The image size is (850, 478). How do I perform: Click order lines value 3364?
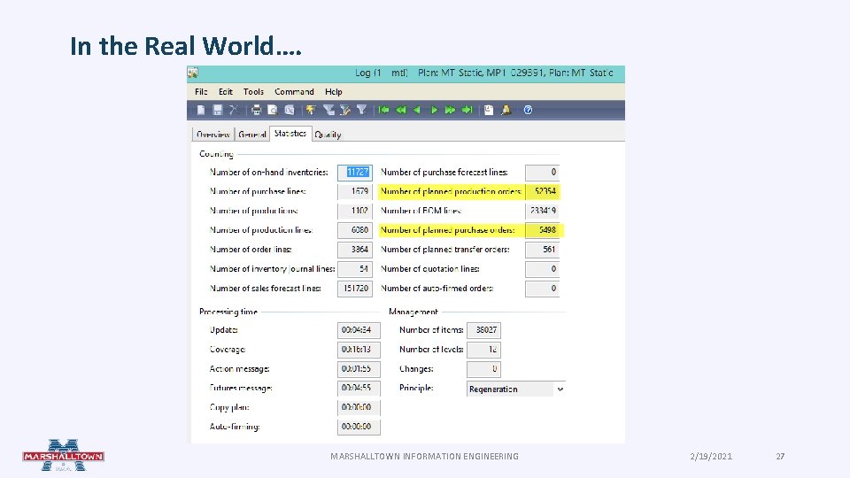[x=355, y=250]
